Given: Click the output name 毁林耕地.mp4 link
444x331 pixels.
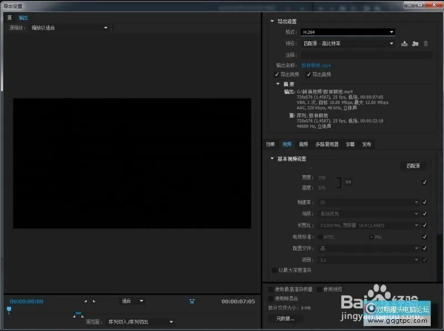Looking at the screenshot, I should 316,65.
